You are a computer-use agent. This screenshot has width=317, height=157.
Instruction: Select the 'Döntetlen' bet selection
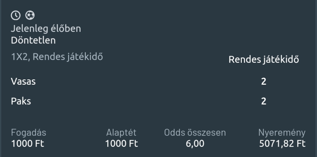33,40
